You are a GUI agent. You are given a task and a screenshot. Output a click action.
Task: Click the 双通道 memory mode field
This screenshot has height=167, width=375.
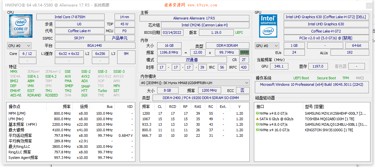click(x=192, y=60)
